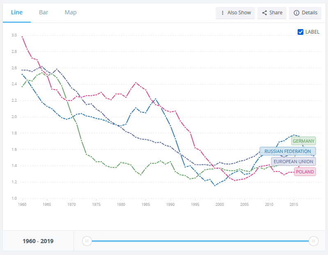Click the right handle of year slider
The height and width of the screenshot is (255, 328).
pos(314,241)
